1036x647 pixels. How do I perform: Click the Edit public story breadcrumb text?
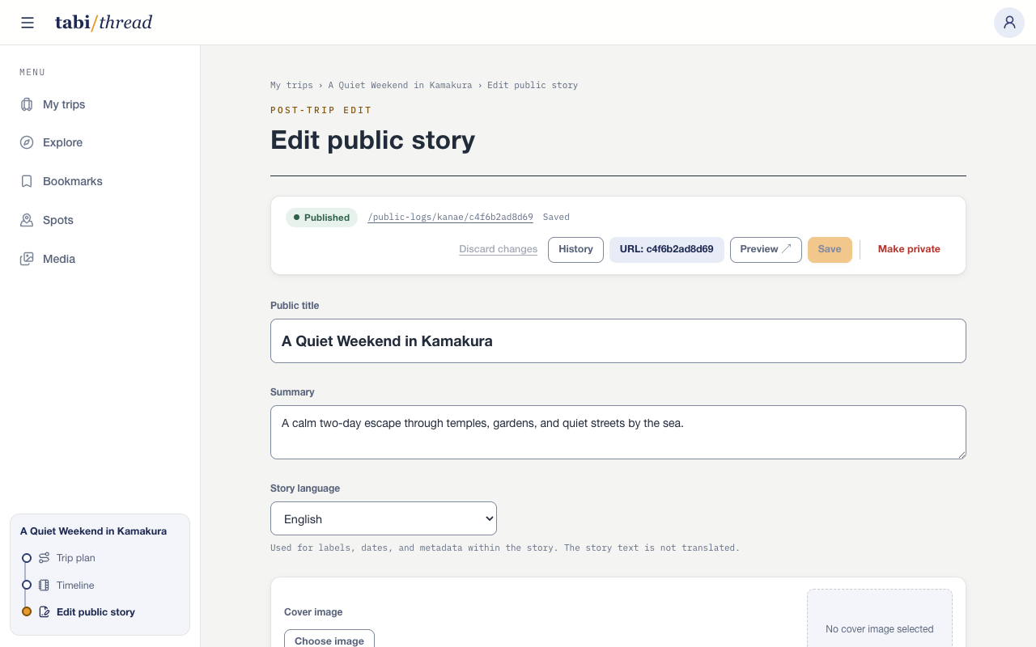coord(533,85)
